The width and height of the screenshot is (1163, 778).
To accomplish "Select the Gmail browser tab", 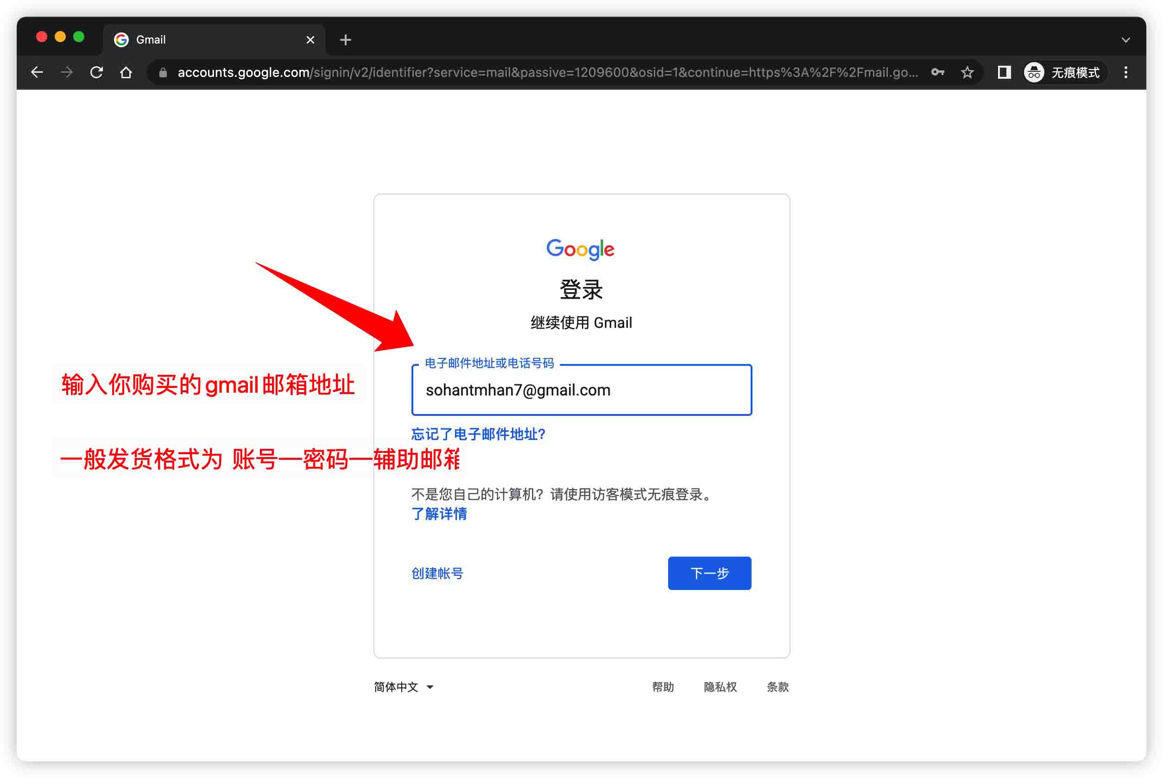I will pyautogui.click(x=214, y=40).
